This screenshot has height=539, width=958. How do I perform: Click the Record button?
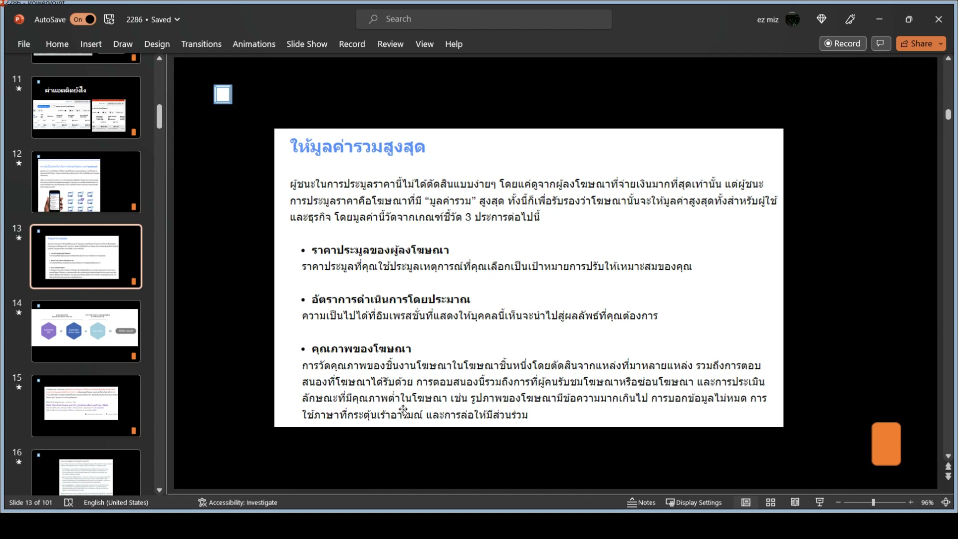click(x=843, y=43)
